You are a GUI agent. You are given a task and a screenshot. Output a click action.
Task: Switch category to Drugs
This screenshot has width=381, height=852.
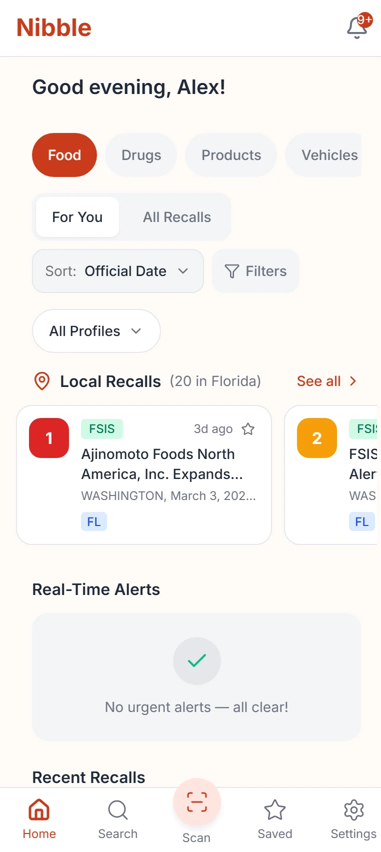pos(141,155)
